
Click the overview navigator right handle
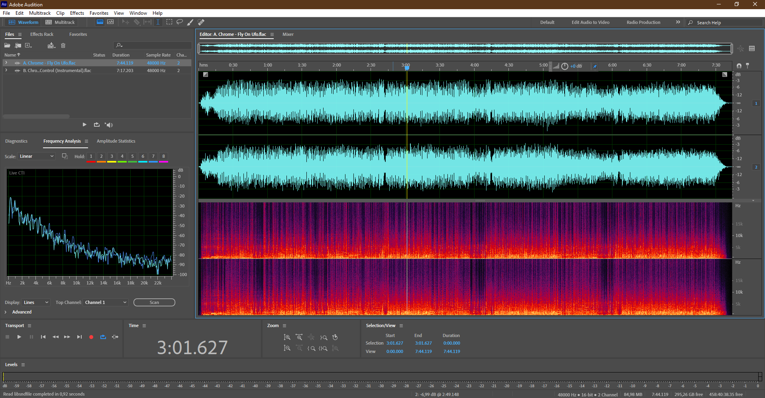pyautogui.click(x=732, y=49)
